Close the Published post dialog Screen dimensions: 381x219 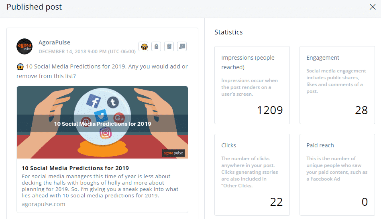(373, 7)
